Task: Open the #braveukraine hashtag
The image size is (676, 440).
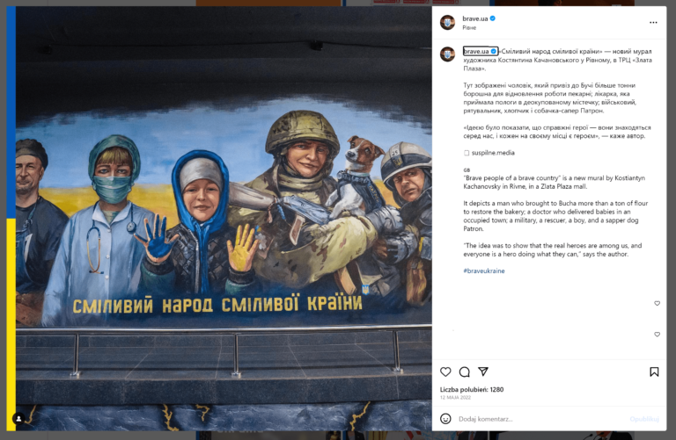Action: point(484,271)
